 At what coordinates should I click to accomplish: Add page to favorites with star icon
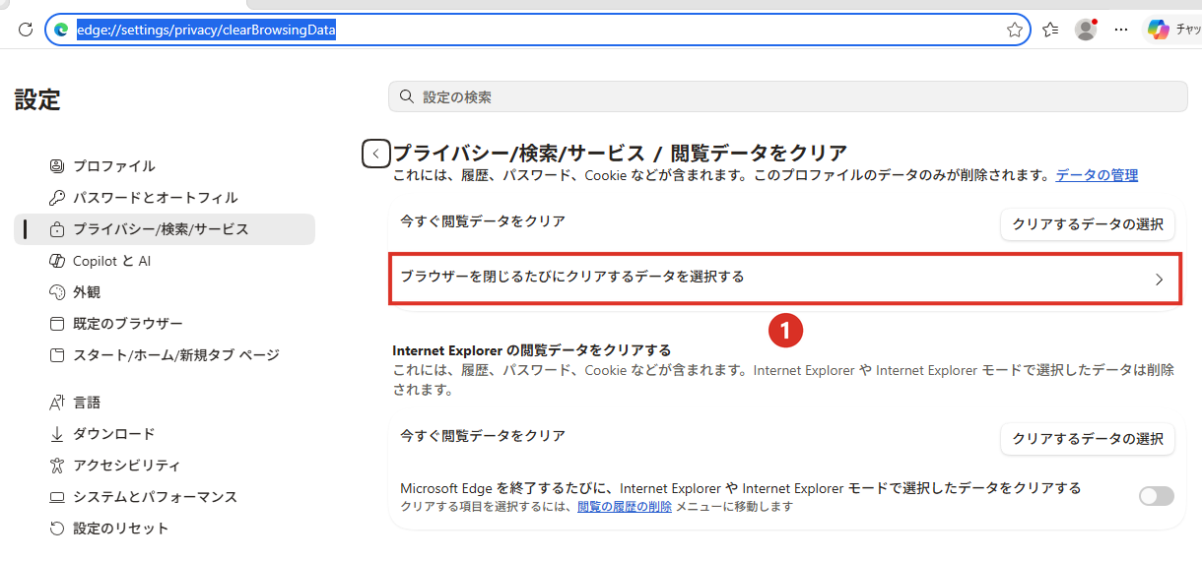[1015, 30]
